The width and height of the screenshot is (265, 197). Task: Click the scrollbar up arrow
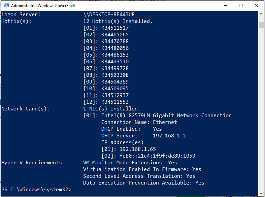261,14
